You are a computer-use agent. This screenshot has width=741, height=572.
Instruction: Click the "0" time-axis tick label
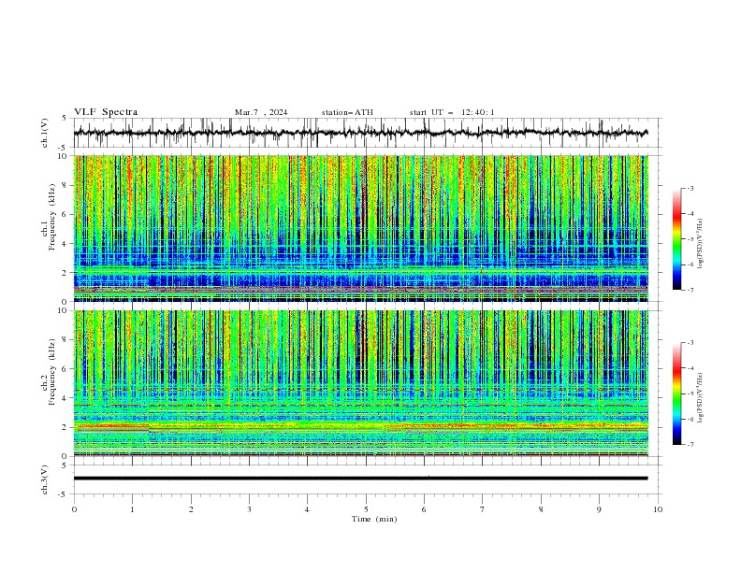click(74, 509)
